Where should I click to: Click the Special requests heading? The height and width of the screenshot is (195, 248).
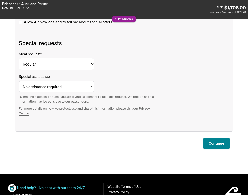coord(40,43)
